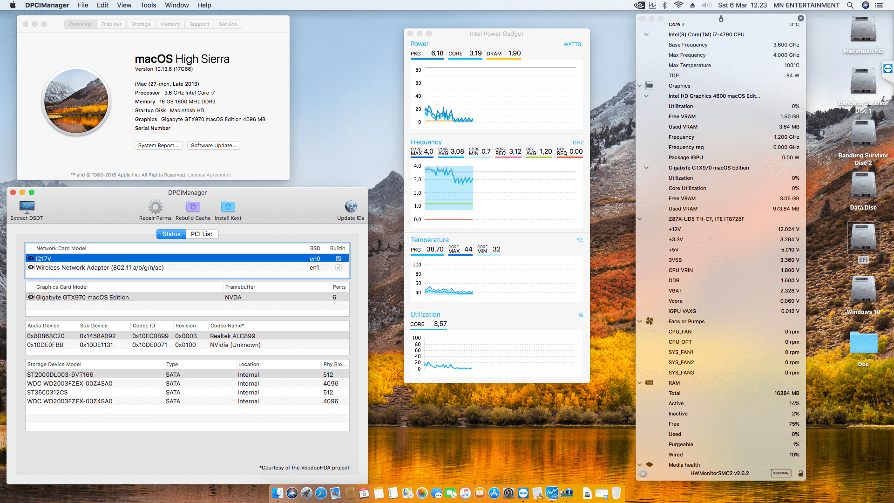
Task: Open the Support tab in About This Mac
Action: [x=199, y=24]
